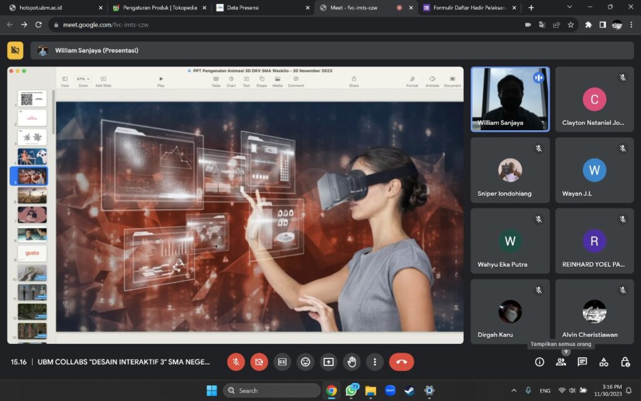Viewport: 641px width, 401px height.
Task: Open the Chrome three-dot menu
Action: click(632, 25)
